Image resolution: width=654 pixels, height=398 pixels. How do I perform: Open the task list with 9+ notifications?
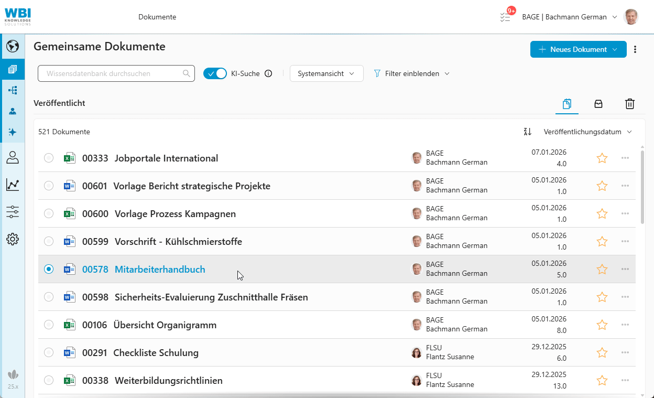(x=505, y=16)
